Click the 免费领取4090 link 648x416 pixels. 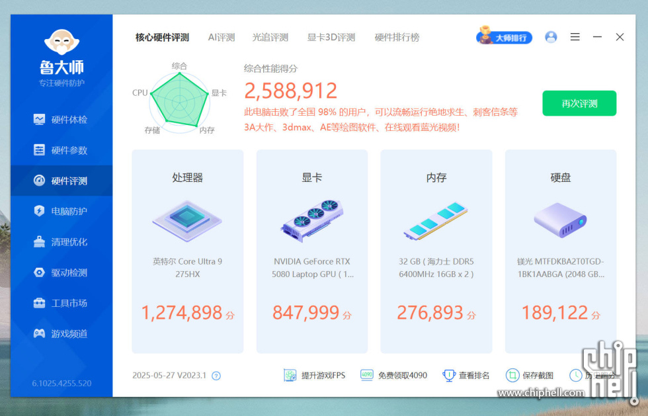coord(394,375)
